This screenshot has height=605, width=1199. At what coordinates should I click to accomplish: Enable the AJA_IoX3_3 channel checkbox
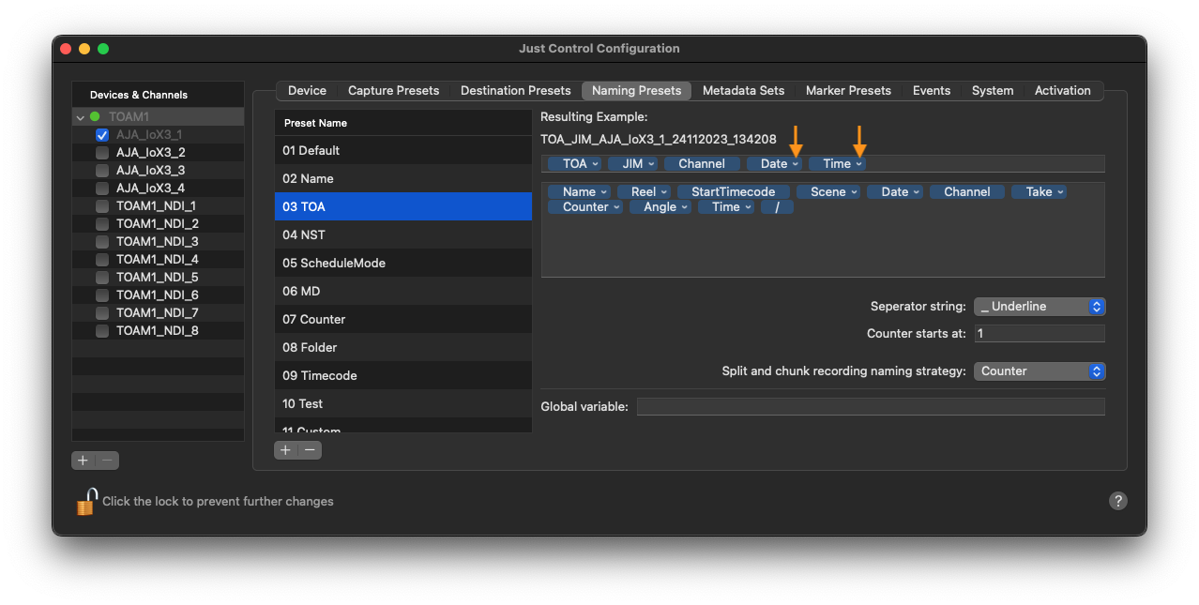pos(102,171)
